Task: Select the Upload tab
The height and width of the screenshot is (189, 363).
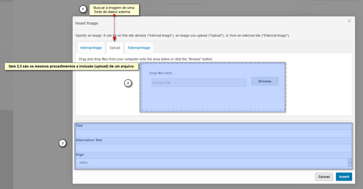Action: [115, 48]
